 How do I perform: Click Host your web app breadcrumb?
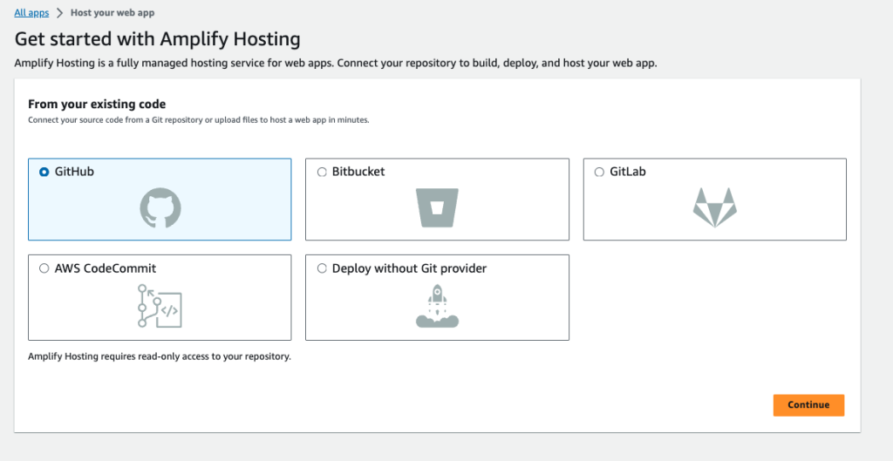112,12
